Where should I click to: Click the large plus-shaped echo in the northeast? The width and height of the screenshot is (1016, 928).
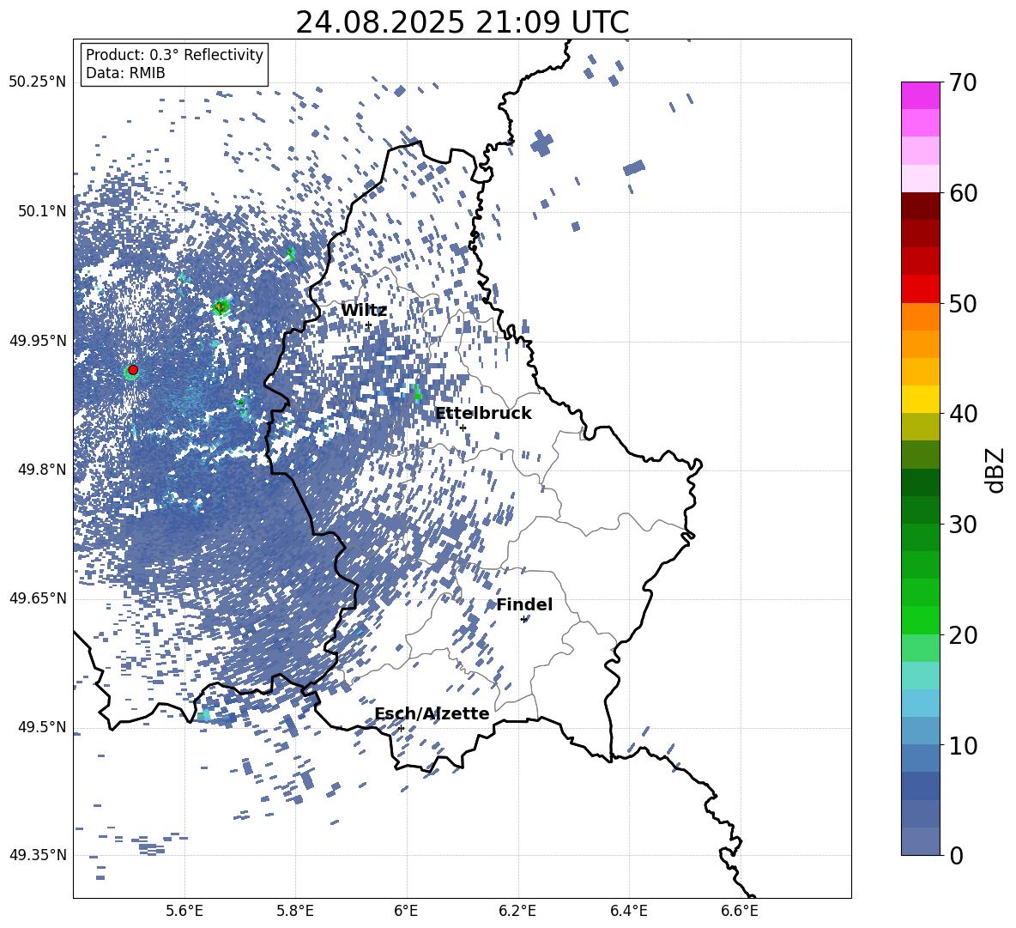tap(541, 143)
